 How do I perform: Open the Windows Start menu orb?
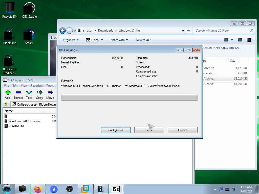[x=7, y=189]
